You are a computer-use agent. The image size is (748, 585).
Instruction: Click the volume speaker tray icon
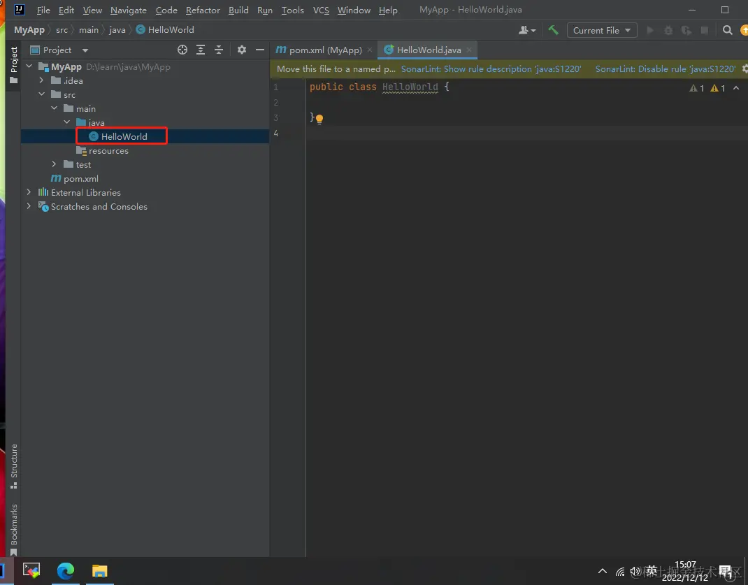[x=635, y=571]
